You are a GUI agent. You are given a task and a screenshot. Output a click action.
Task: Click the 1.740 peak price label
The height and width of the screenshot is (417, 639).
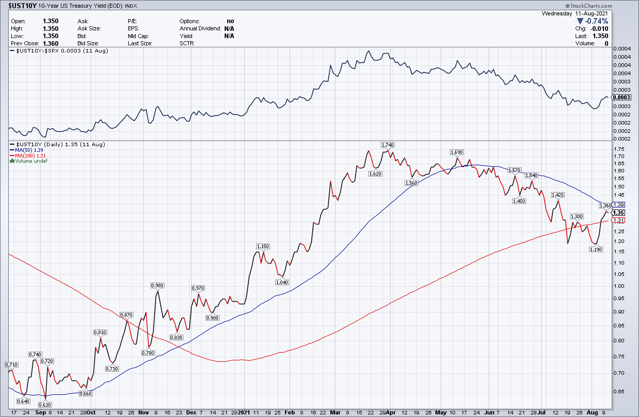387,145
